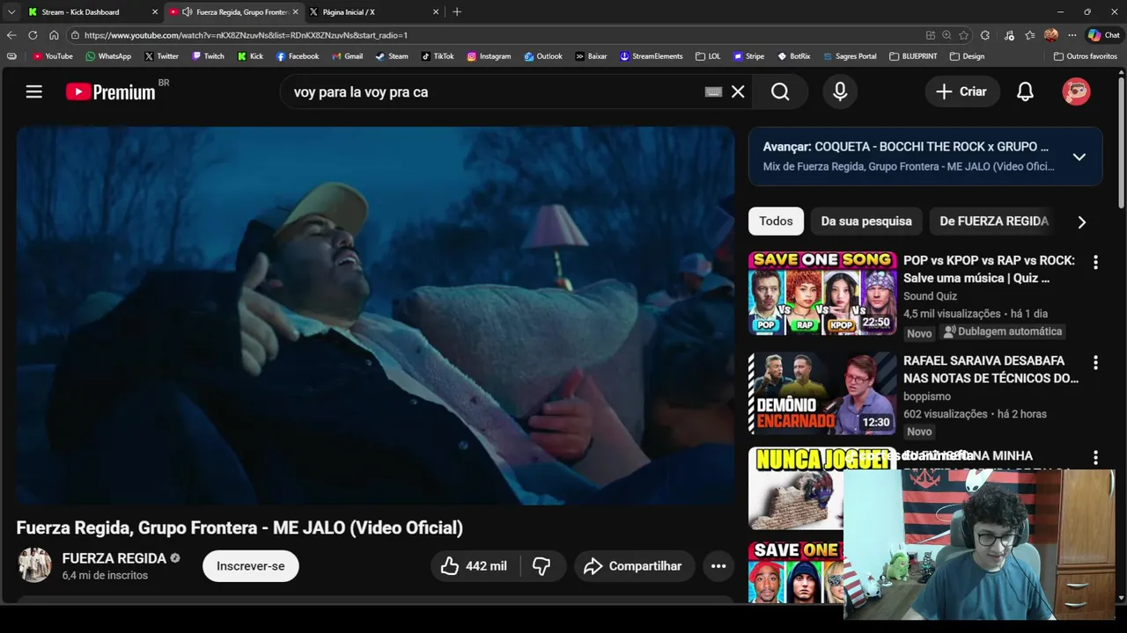Image resolution: width=1127 pixels, height=633 pixels.
Task: Select the Da sua pesquisa chip
Action: [x=866, y=221]
